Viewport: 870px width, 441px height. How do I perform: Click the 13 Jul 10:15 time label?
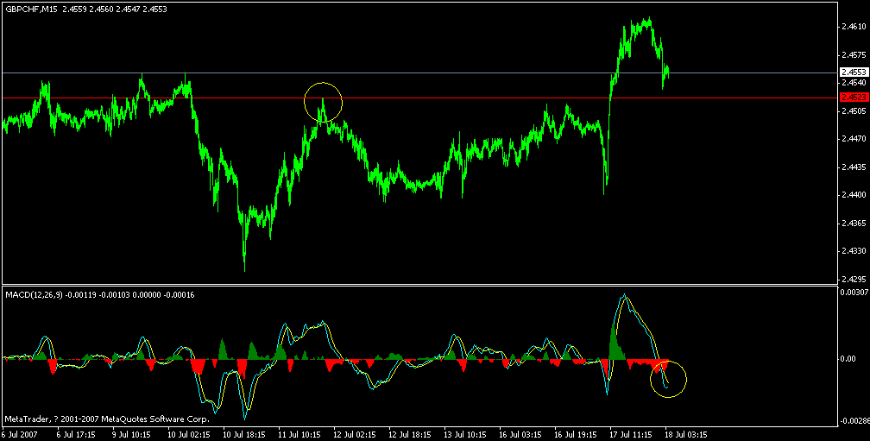coord(463,435)
